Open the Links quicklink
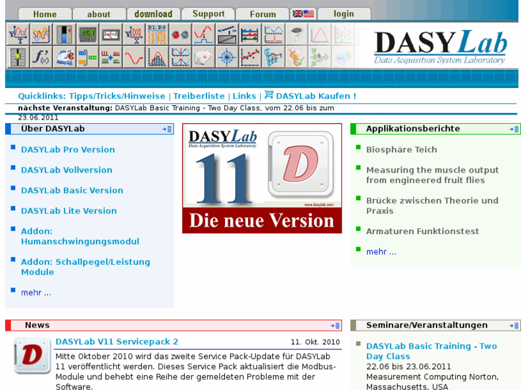Viewport: 521px width, 390px height. (244, 97)
